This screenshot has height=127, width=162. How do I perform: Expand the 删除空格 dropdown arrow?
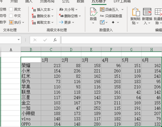pos(80,16)
